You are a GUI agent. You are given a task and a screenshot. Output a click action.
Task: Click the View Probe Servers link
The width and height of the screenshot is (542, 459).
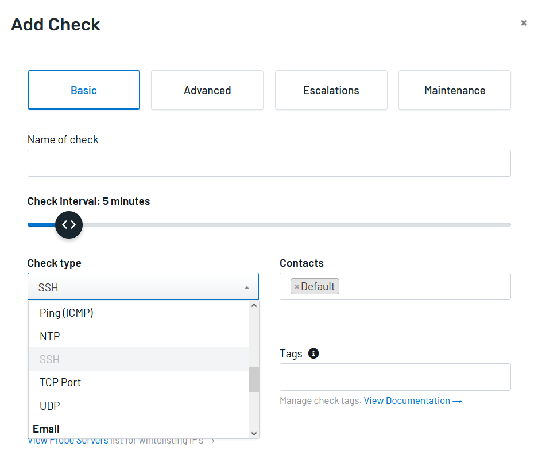pos(67,439)
